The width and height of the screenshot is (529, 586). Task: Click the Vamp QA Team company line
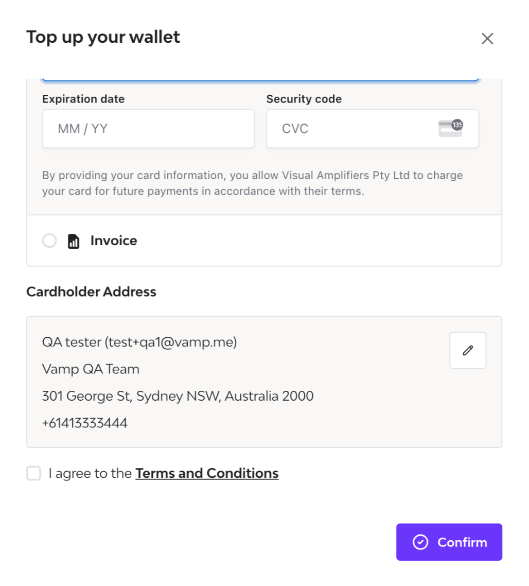91,369
